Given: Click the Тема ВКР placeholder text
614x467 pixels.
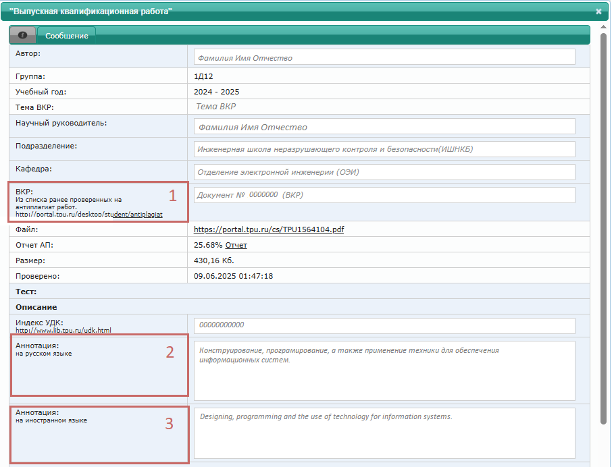Looking at the screenshot, I should pyautogui.click(x=215, y=107).
